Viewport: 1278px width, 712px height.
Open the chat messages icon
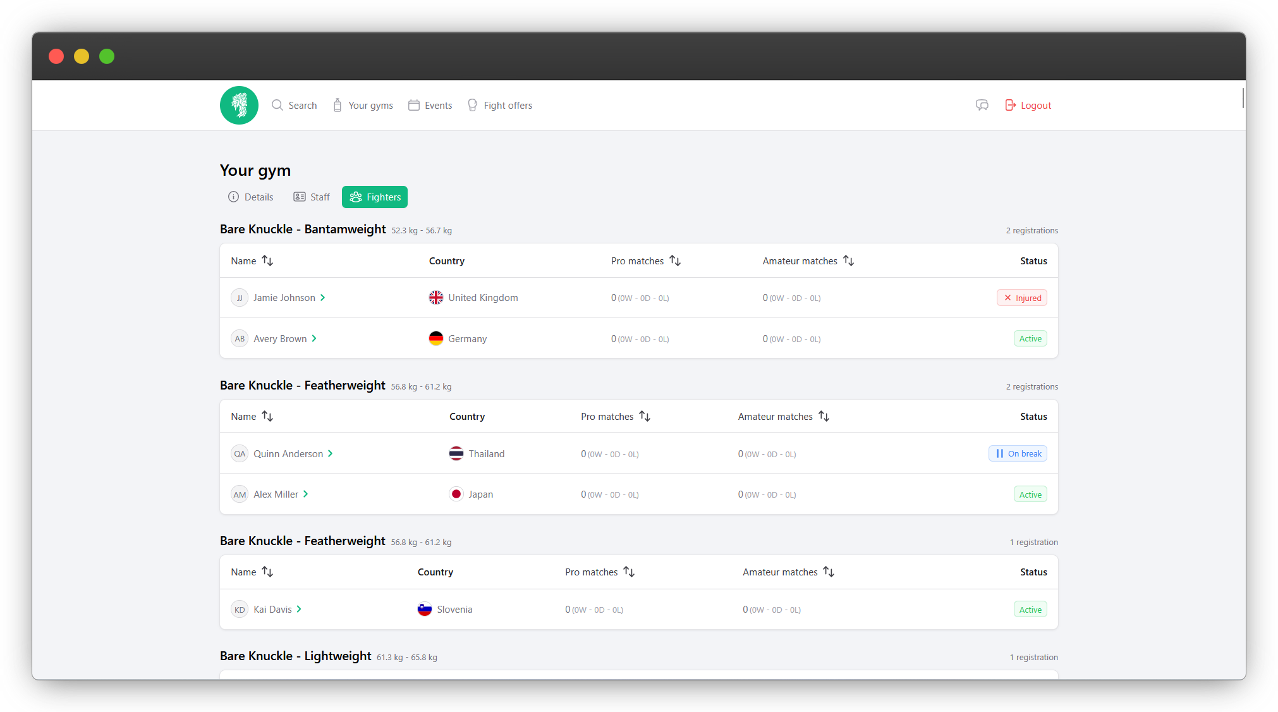click(982, 105)
